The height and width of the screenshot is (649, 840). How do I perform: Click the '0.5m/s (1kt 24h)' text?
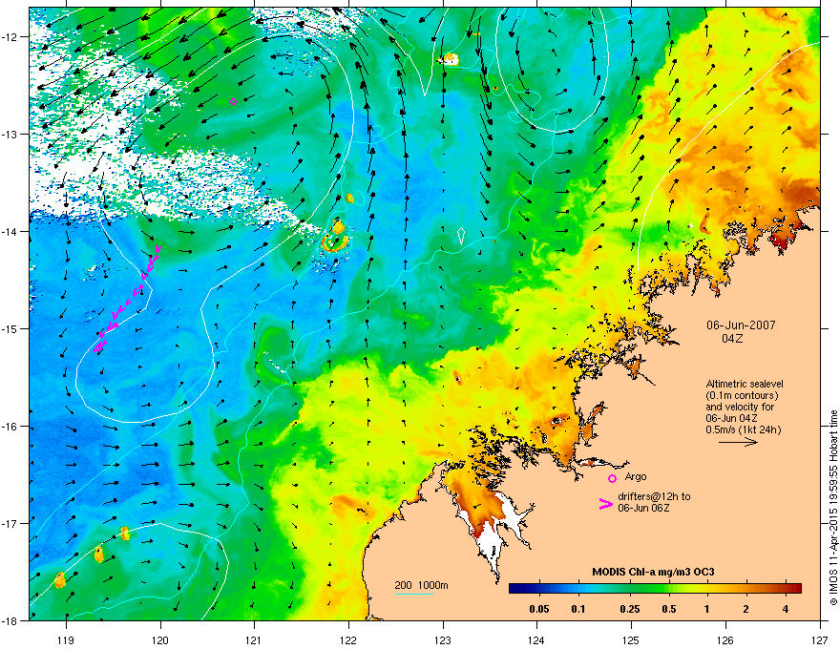click(x=743, y=429)
